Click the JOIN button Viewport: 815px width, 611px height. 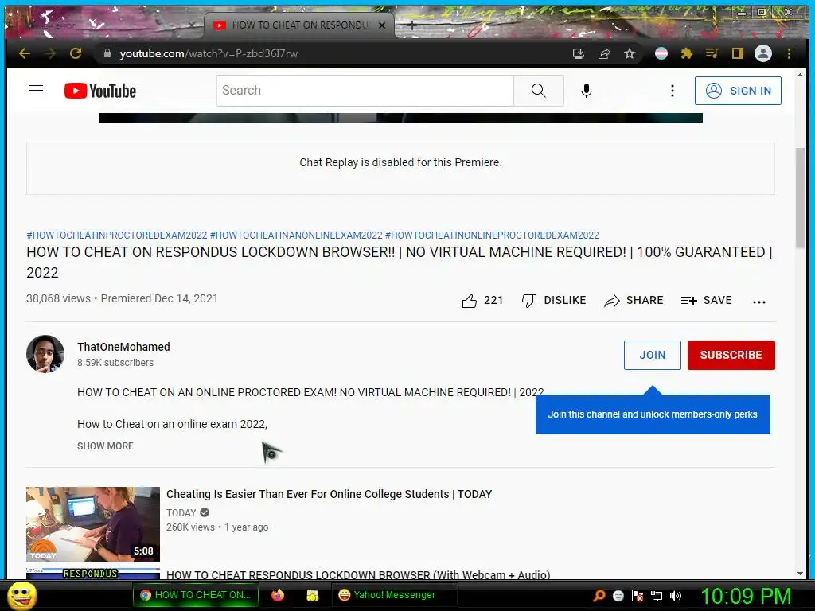click(x=653, y=355)
